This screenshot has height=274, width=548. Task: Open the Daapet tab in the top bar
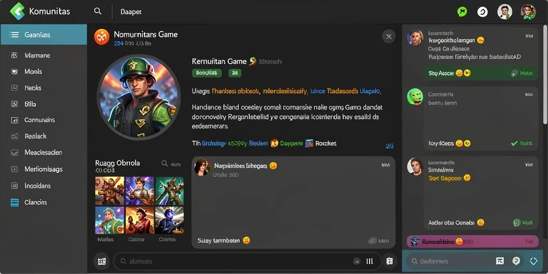click(131, 12)
